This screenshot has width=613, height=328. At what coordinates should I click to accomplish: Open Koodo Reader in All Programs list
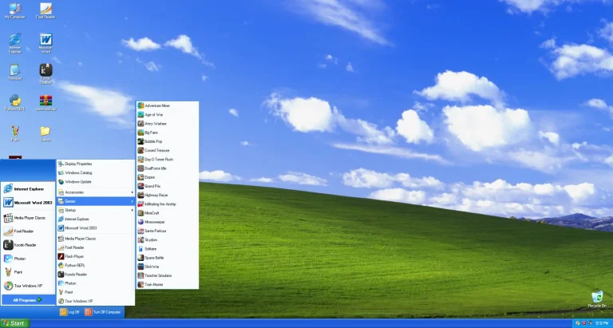pyautogui.click(x=96, y=275)
